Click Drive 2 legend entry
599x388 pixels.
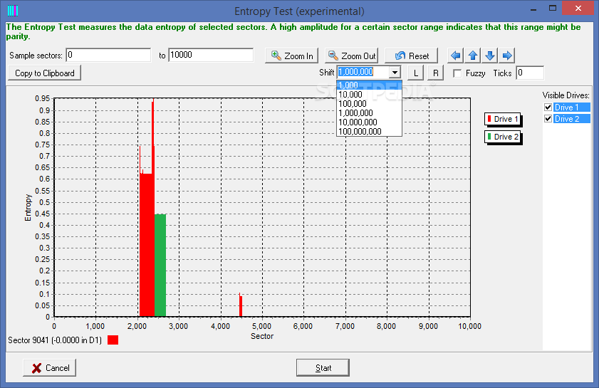tap(503, 137)
